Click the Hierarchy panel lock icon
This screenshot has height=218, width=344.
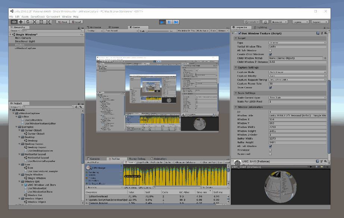79,28
